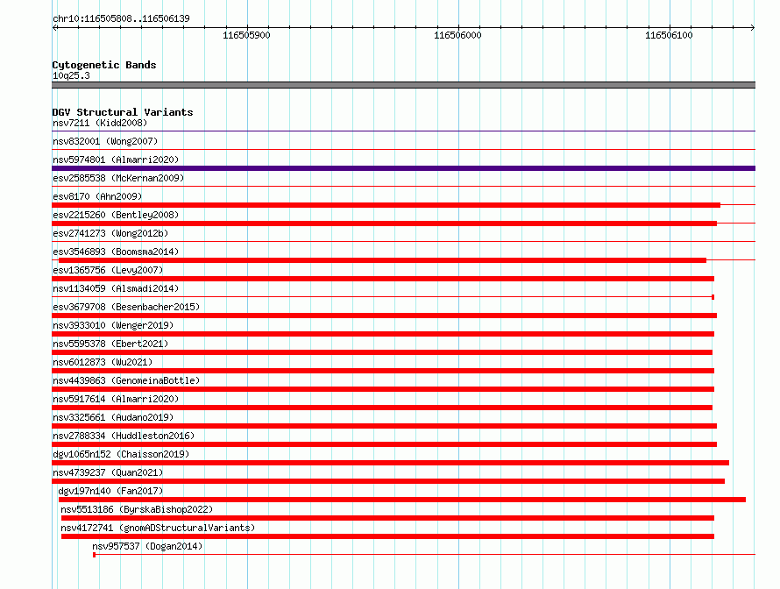
Task: Click the red esv1365756 variant bar
Action: 383,279
